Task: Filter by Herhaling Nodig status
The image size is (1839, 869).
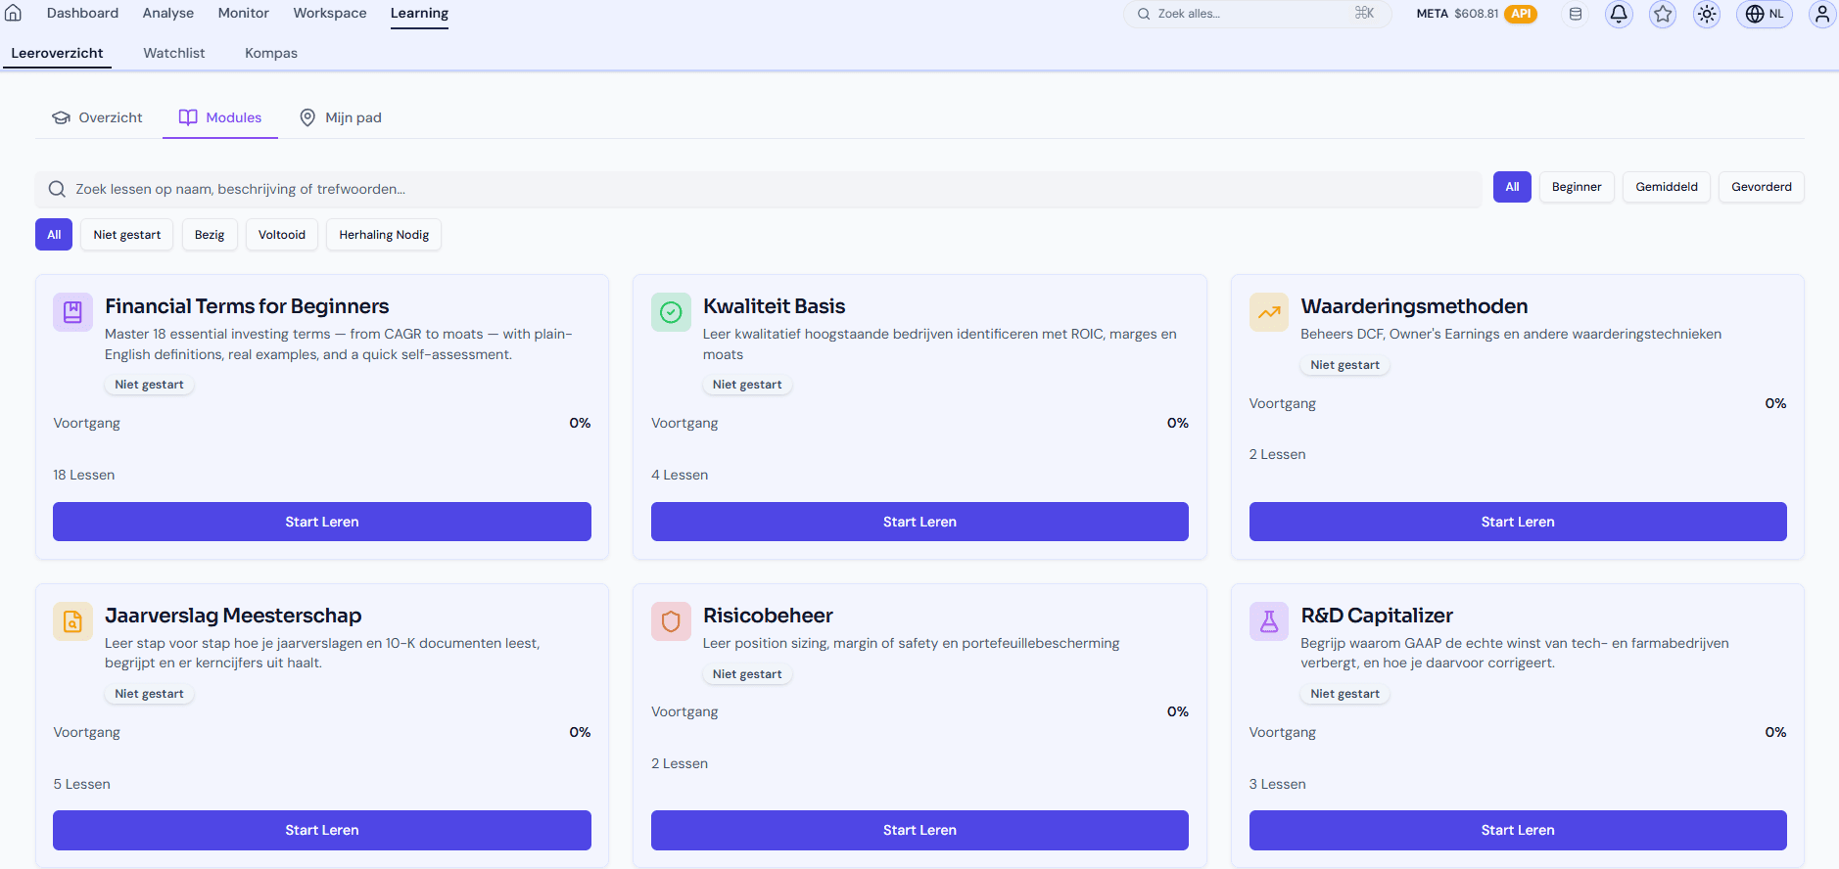Action: [x=384, y=235]
